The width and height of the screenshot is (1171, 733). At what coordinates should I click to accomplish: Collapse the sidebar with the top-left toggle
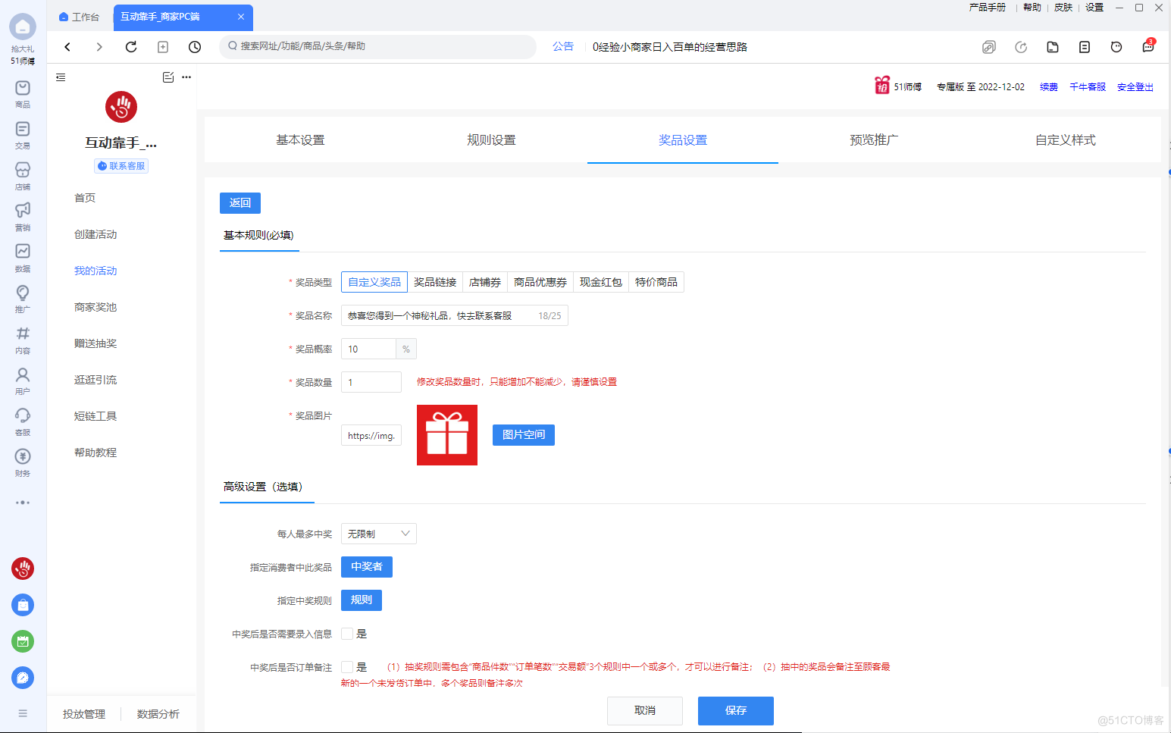click(61, 77)
